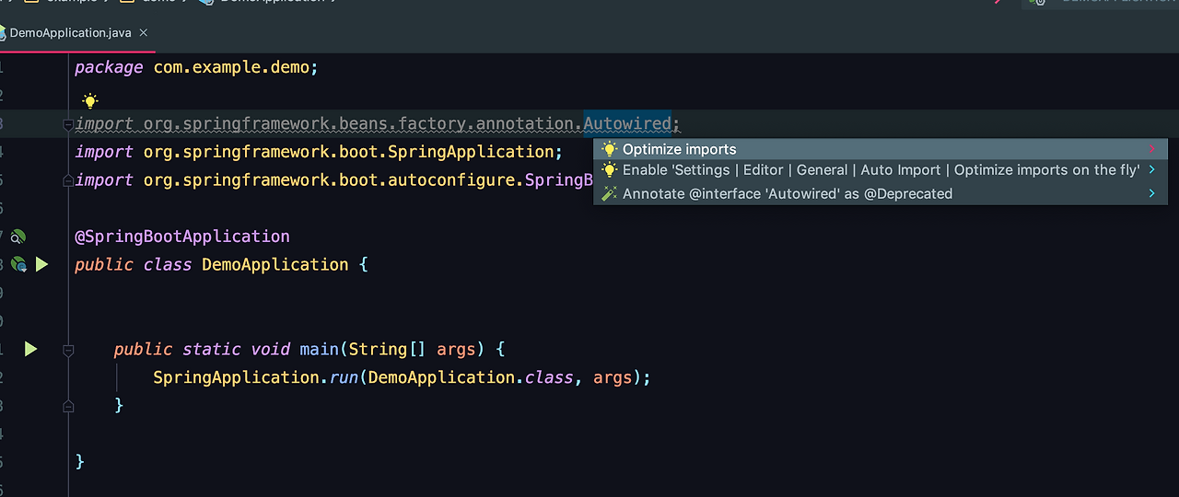Choose Optimize imports from the intention popup
The width and height of the screenshot is (1179, 497).
881,149
